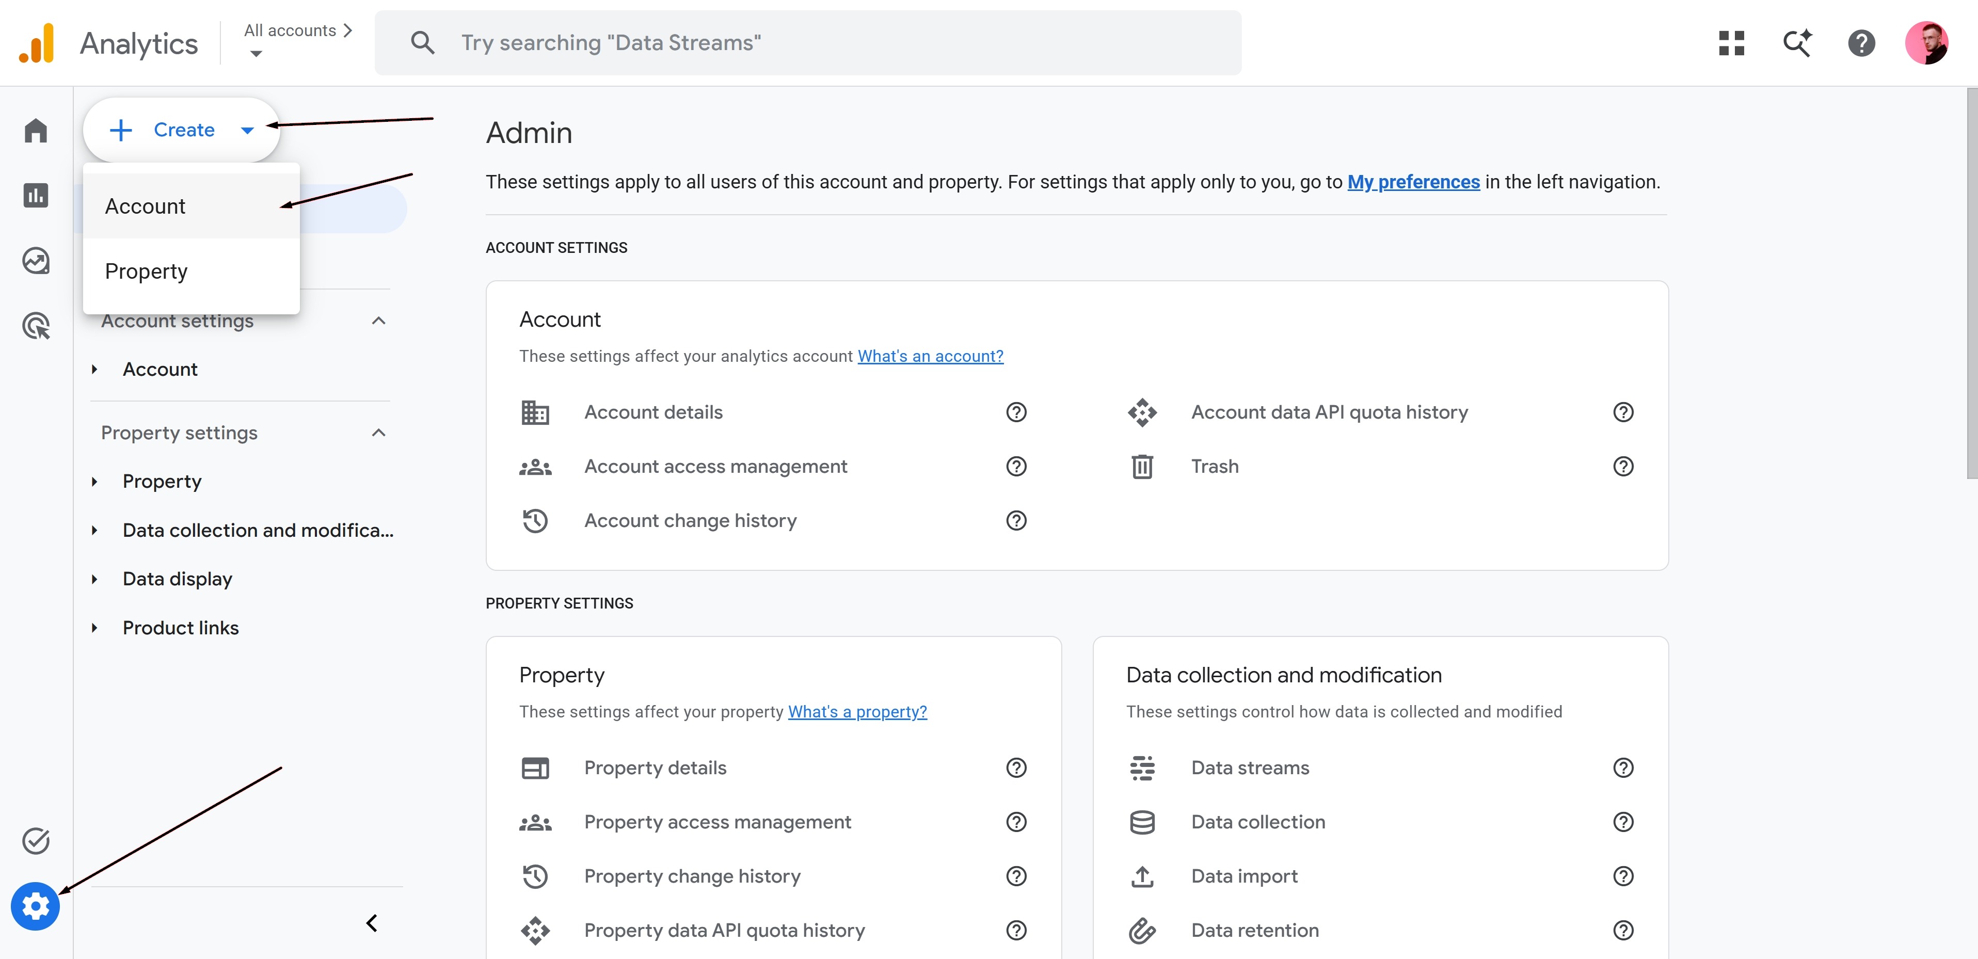Open Property access management
Viewport: 1978px width, 959px height.
717,822
